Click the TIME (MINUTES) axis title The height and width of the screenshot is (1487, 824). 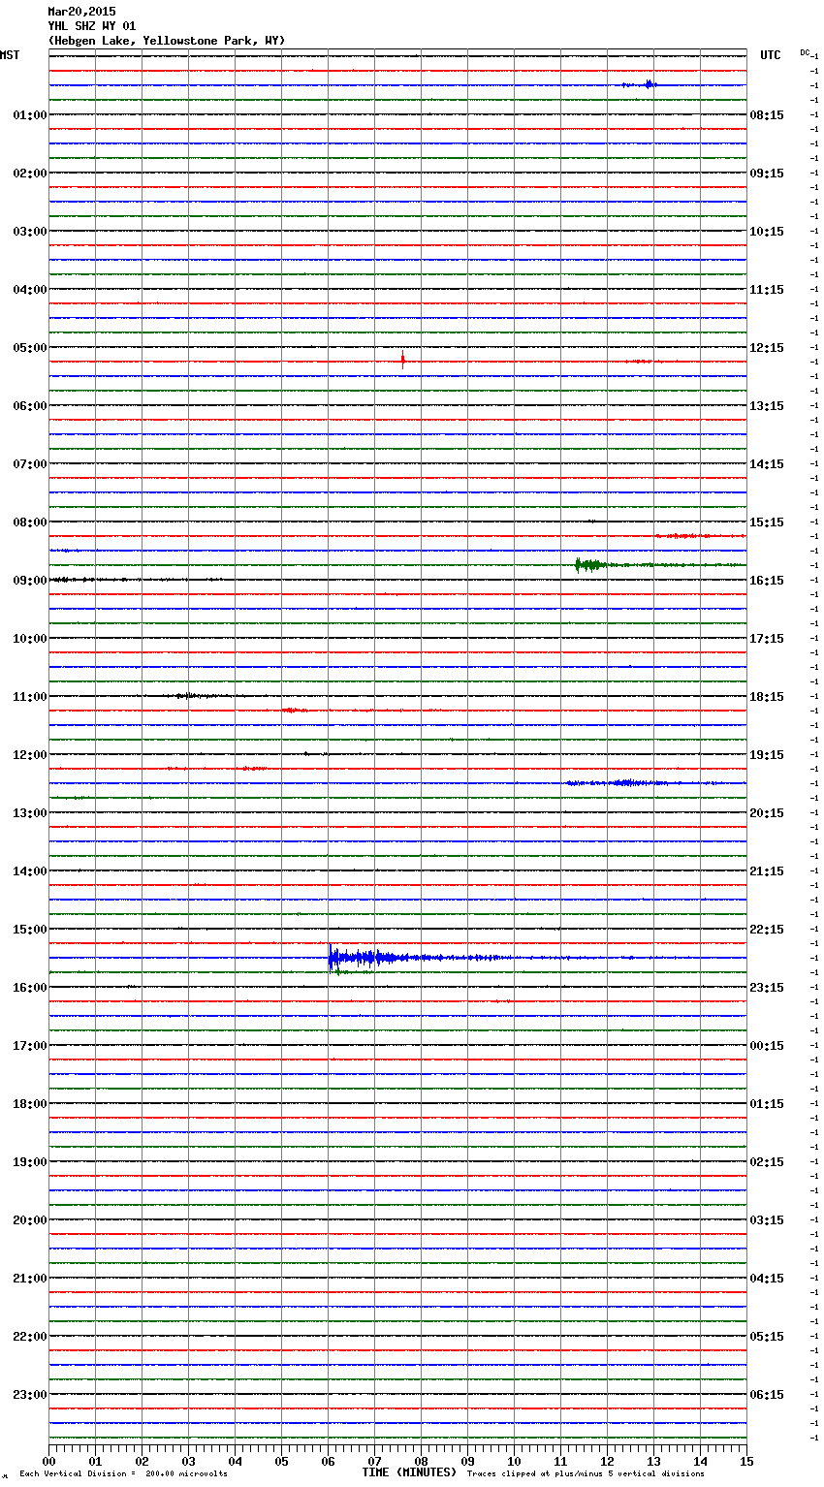coord(409,1472)
